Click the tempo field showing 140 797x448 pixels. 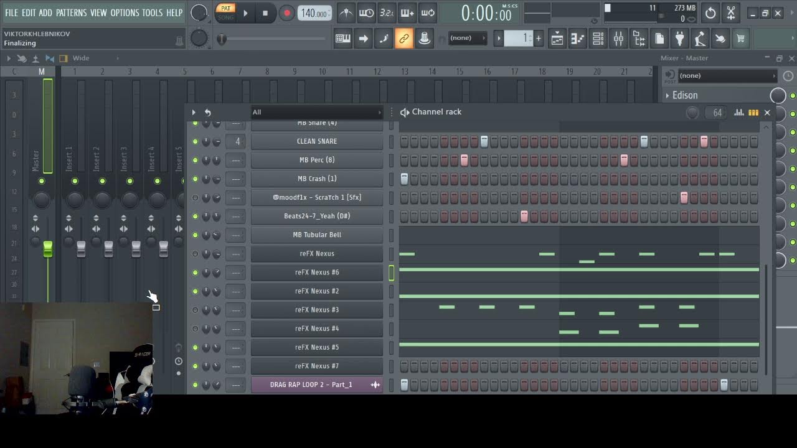pos(315,13)
